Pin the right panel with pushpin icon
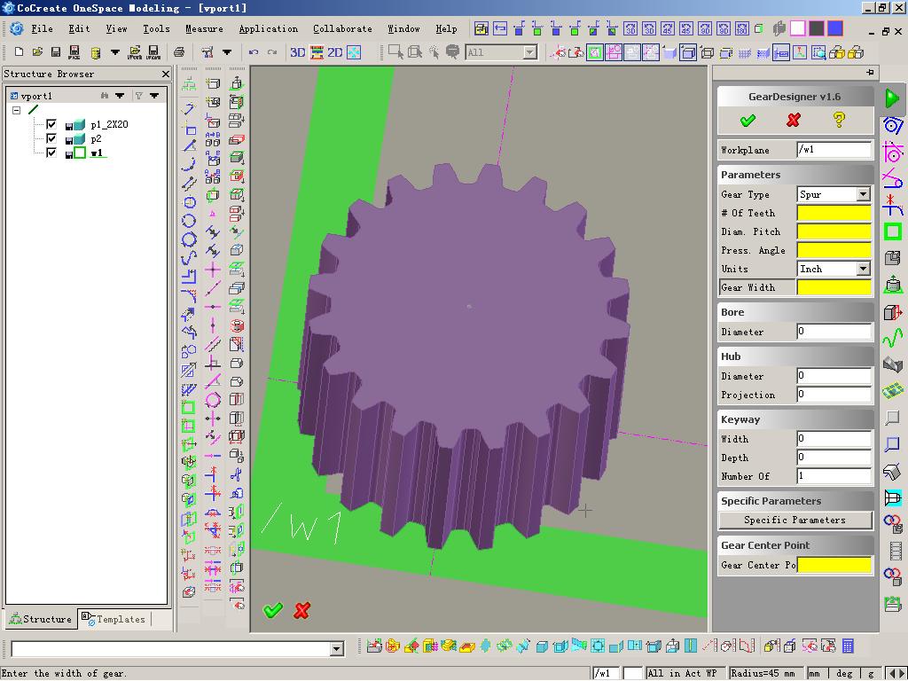The image size is (908, 681). (870, 73)
